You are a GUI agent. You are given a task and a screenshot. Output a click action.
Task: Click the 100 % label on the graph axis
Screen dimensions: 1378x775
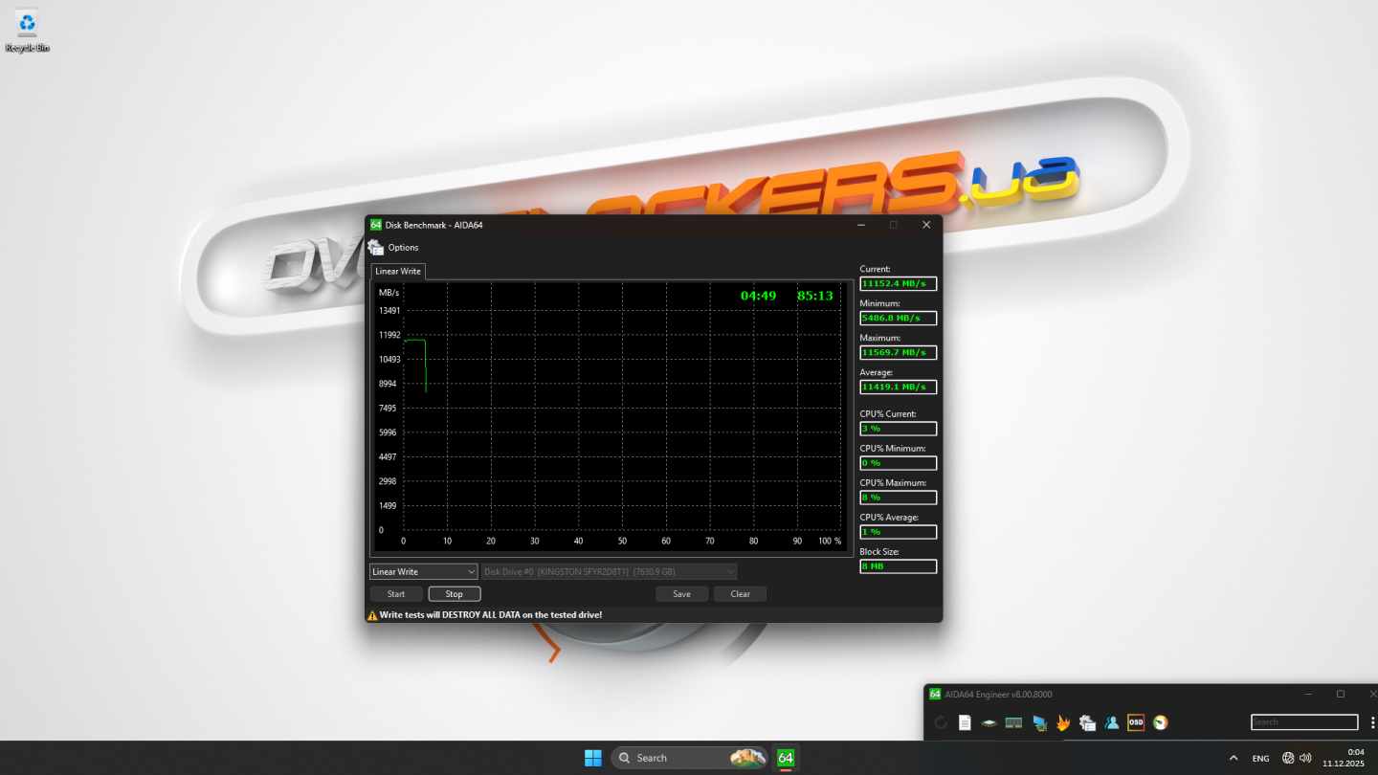pyautogui.click(x=830, y=542)
